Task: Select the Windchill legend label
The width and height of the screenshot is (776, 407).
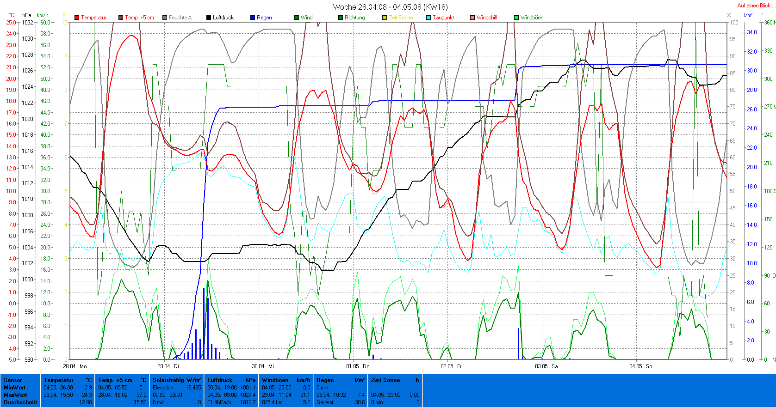Action: [486, 18]
